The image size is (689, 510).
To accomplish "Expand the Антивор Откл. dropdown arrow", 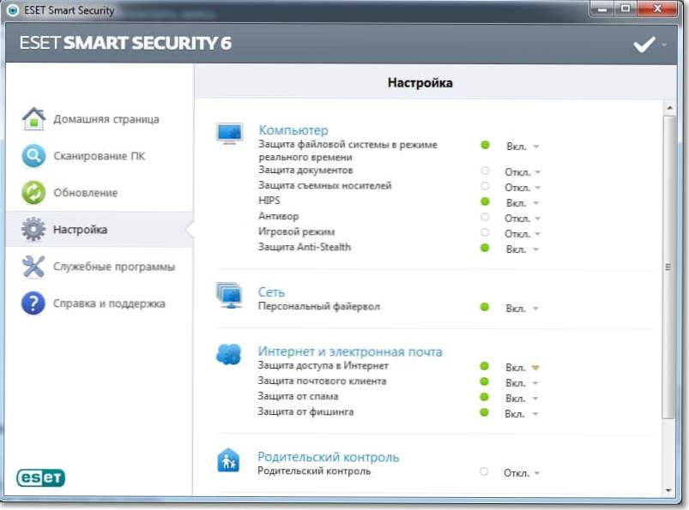I will (x=537, y=218).
